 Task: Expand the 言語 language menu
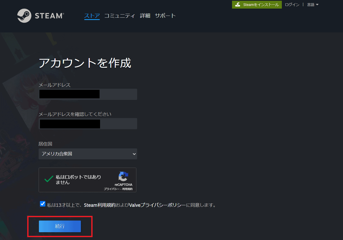(313, 5)
